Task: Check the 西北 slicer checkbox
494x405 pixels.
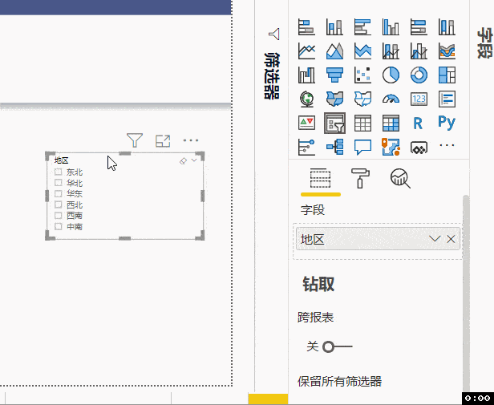Action: pos(58,205)
